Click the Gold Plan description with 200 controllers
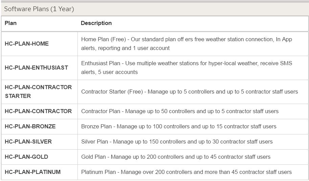 pyautogui.click(x=176, y=157)
